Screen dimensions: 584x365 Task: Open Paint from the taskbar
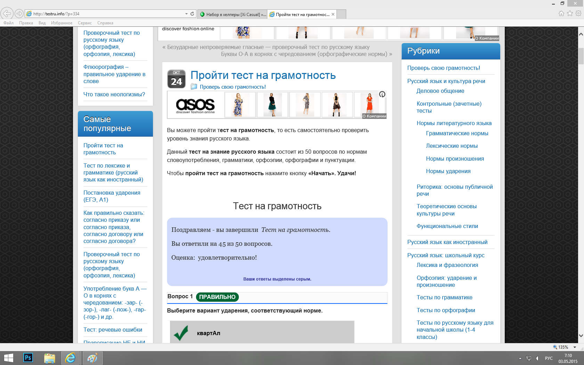tap(92, 358)
